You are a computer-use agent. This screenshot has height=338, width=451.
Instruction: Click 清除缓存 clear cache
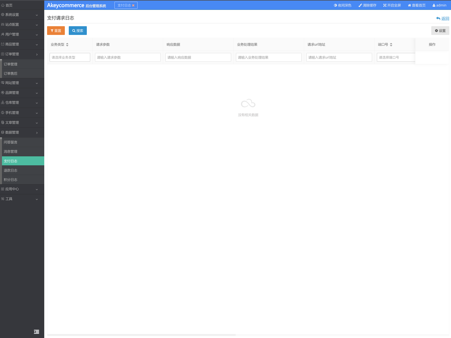click(x=367, y=5)
